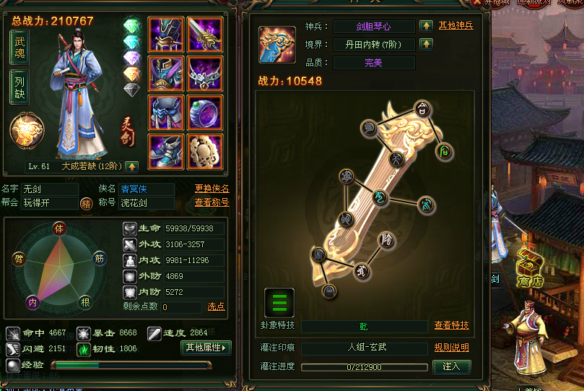Select the green diamond gem slot

click(131, 26)
